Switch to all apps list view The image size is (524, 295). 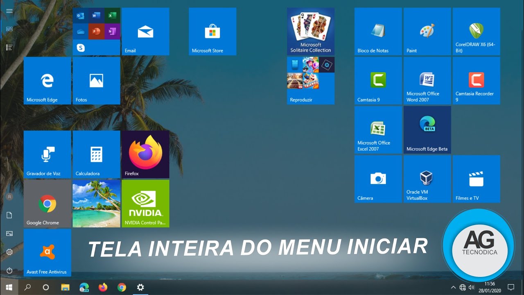pyautogui.click(x=9, y=48)
